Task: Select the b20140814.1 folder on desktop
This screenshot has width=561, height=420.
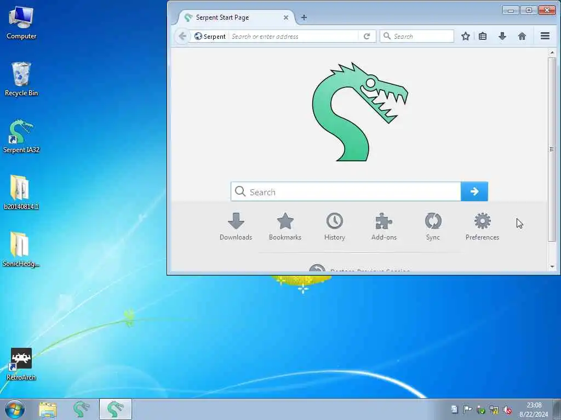Action: (21, 192)
